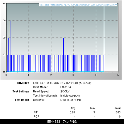Viewport: 124px width, 124px height.
Task: Select the Test Result heading
Action: [22, 100]
